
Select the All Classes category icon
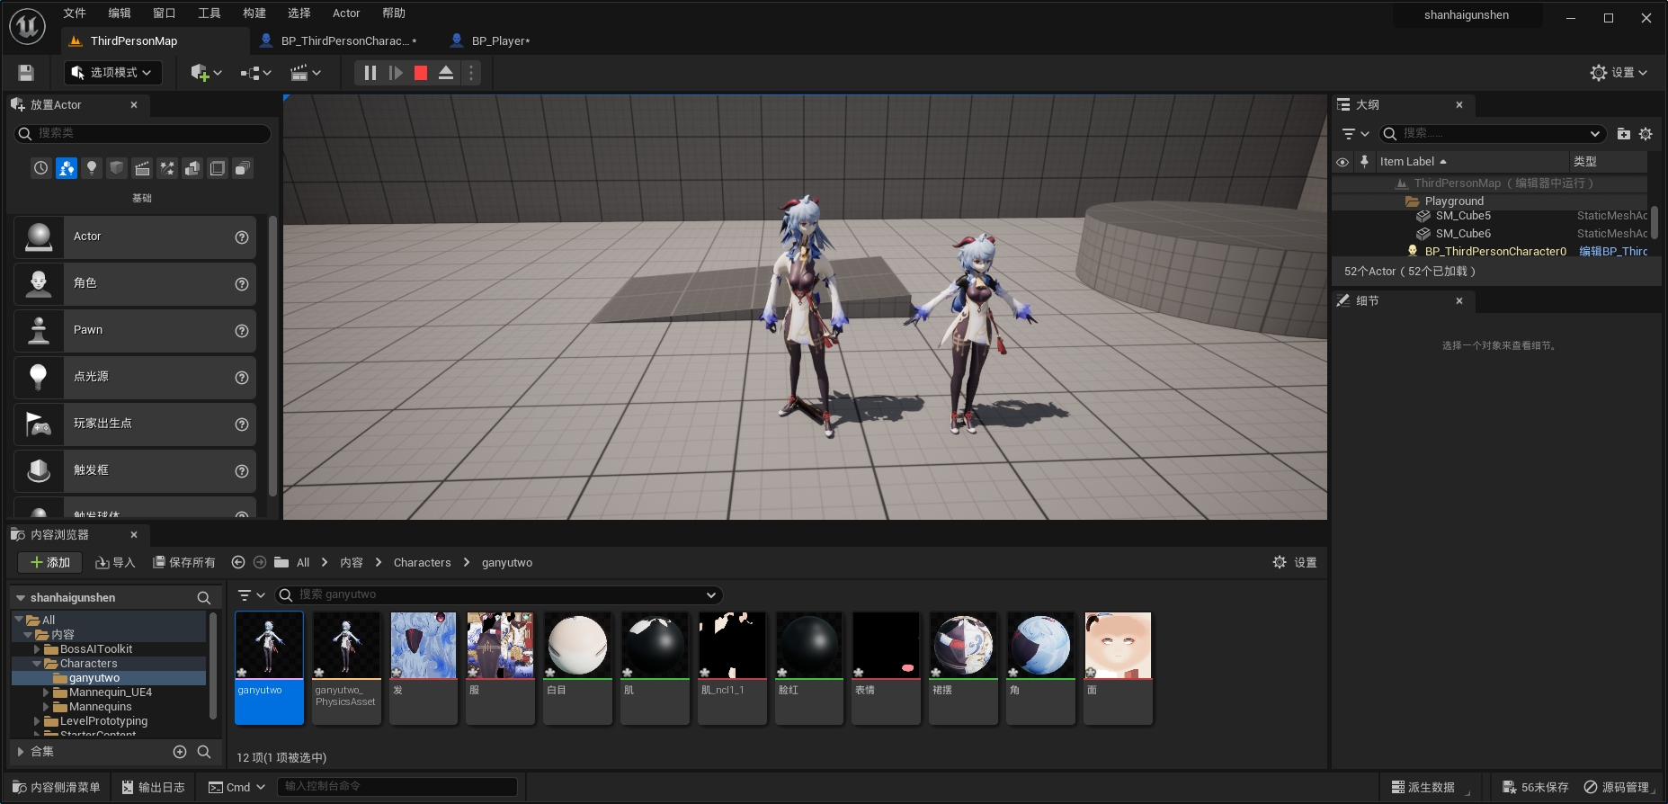coord(243,168)
